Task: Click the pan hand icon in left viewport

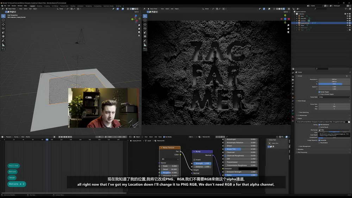Action: tap(139, 29)
